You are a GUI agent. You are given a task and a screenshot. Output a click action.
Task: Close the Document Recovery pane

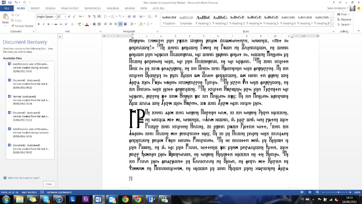click(x=49, y=184)
